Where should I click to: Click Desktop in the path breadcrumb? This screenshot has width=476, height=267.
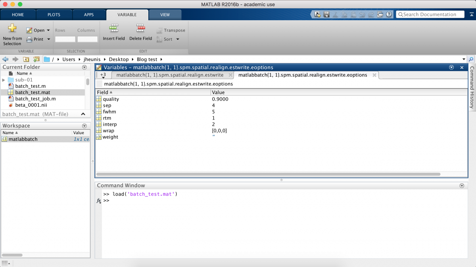coord(119,59)
